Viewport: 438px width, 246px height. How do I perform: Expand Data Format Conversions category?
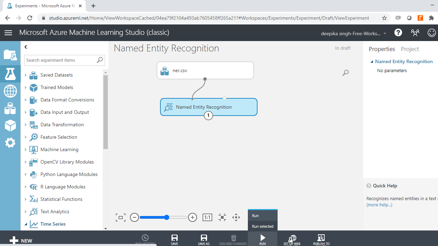coord(26,100)
